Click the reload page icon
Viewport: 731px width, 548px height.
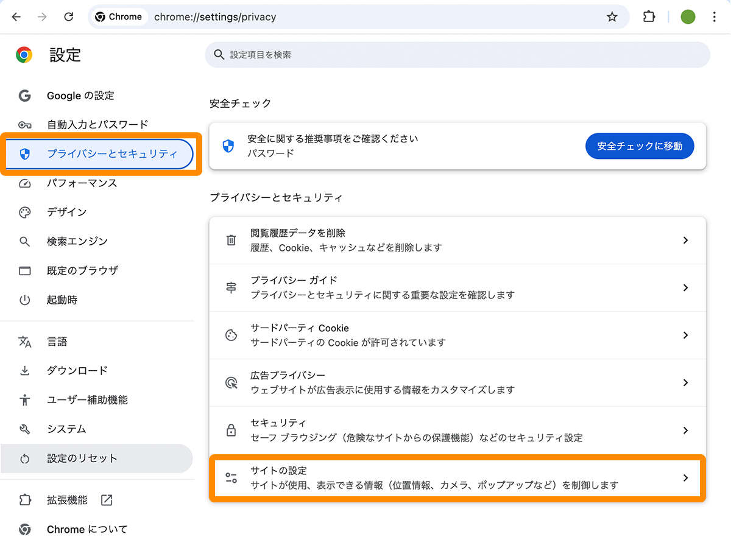[69, 16]
